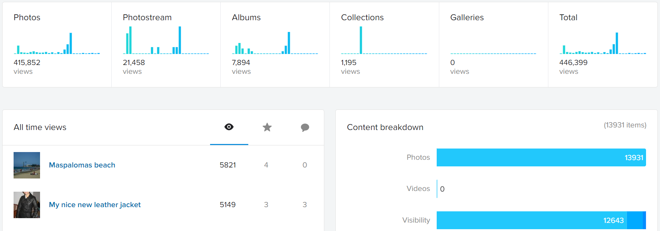The width and height of the screenshot is (660, 231).
Task: Click the tallest bar in the Collections chart
Action: [x=361, y=40]
